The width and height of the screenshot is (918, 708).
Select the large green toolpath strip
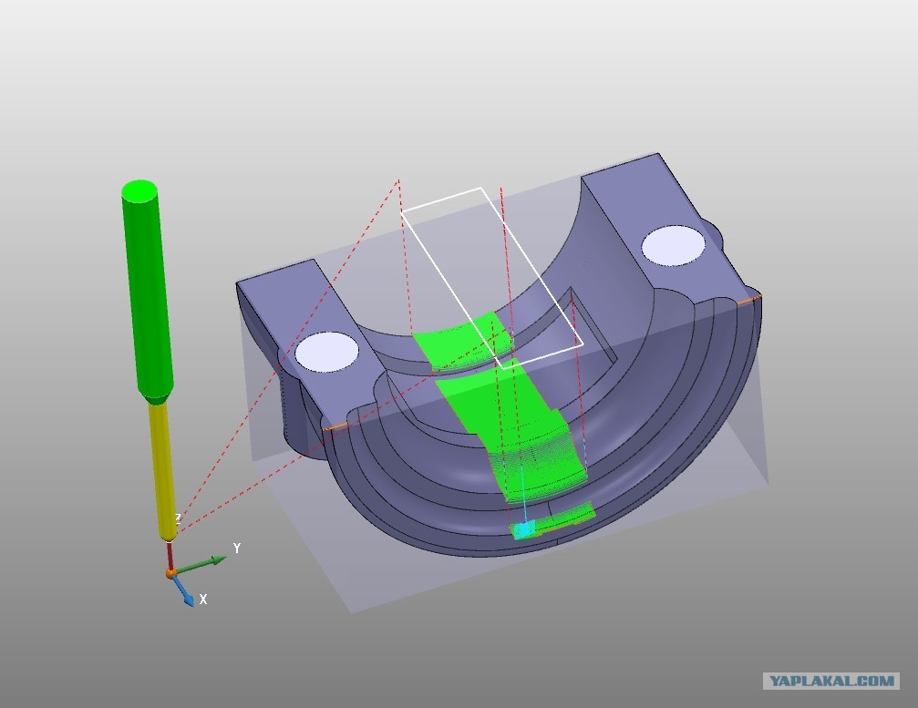pyautogui.click(x=512, y=430)
